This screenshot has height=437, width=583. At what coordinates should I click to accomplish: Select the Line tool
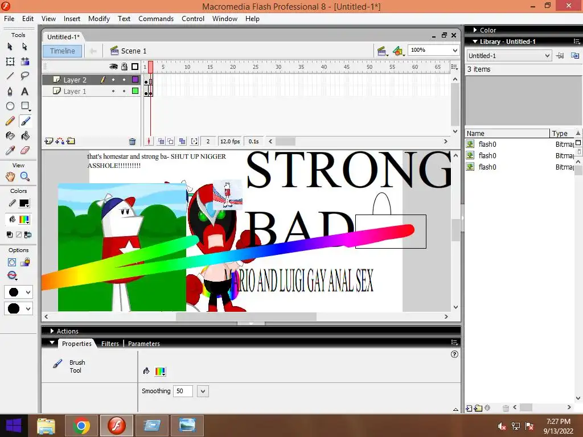coord(10,76)
